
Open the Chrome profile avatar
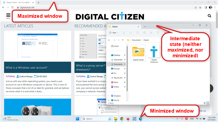[x=211, y=7]
